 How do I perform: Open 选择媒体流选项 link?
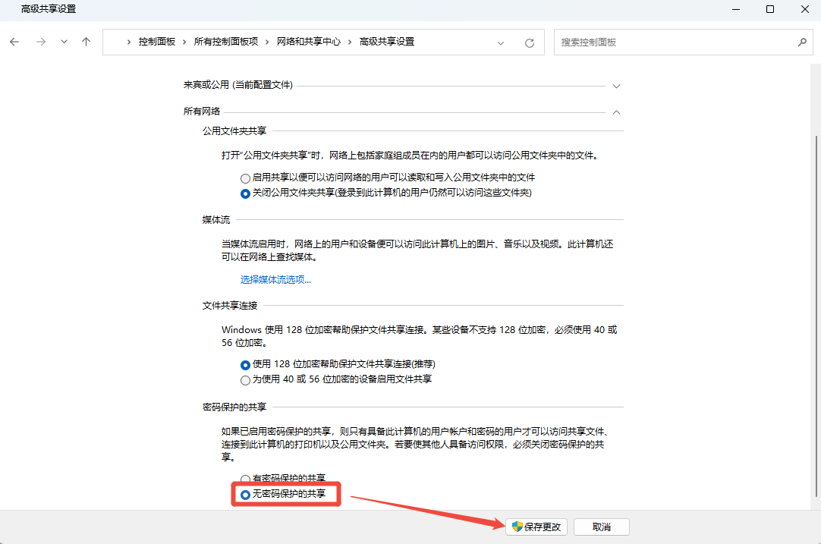pyautogui.click(x=275, y=279)
